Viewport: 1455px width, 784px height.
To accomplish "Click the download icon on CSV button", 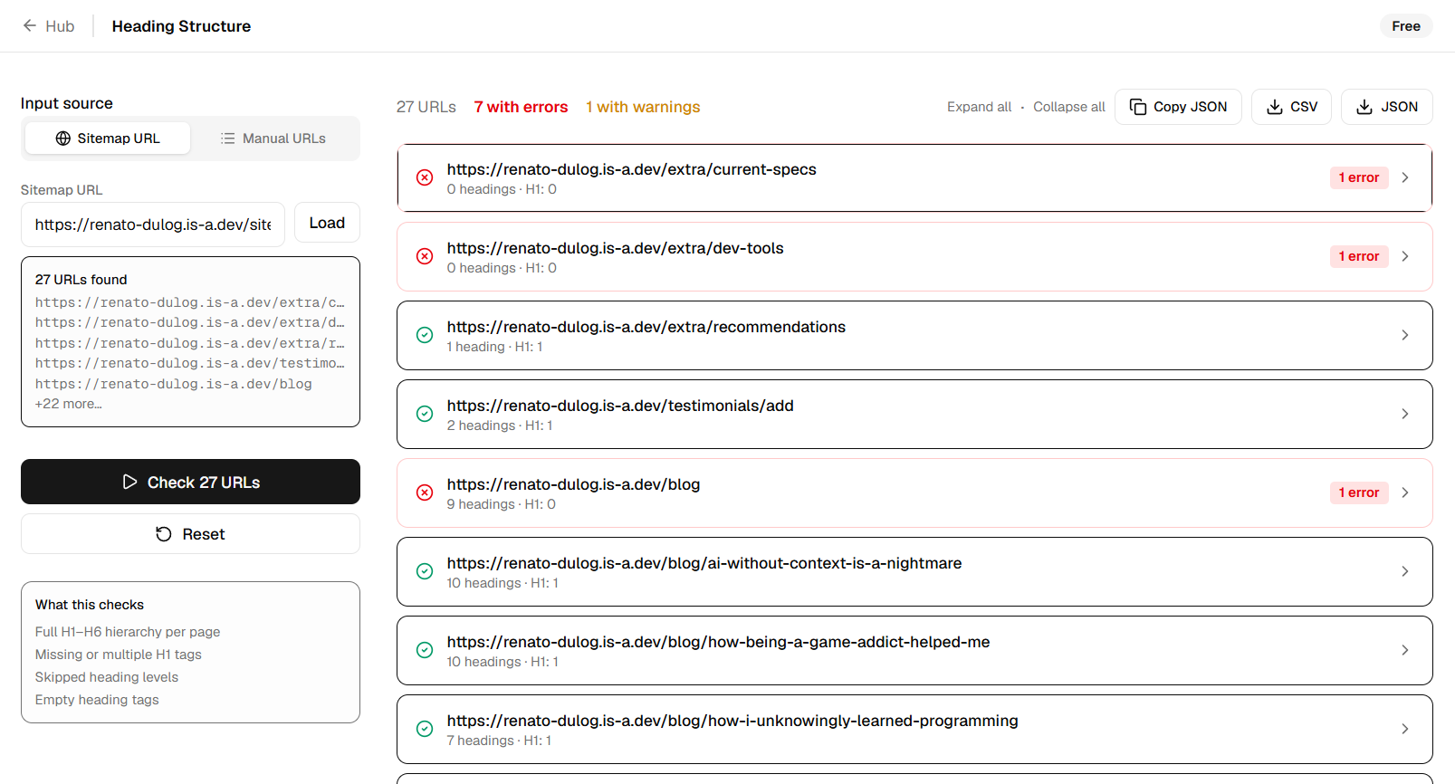I will tap(1275, 107).
